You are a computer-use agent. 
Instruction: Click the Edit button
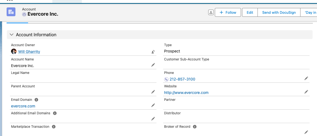[250, 13]
